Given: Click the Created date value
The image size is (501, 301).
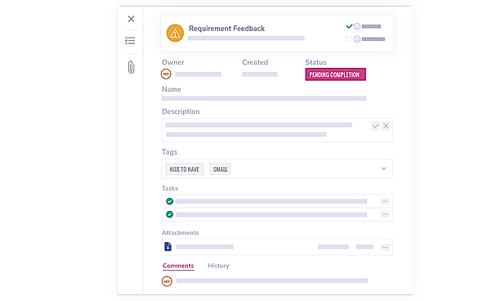Looking at the screenshot, I should click(260, 74).
